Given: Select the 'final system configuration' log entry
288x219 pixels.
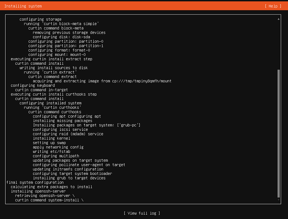Looking at the screenshot, I should pyautogui.click(x=35, y=182).
